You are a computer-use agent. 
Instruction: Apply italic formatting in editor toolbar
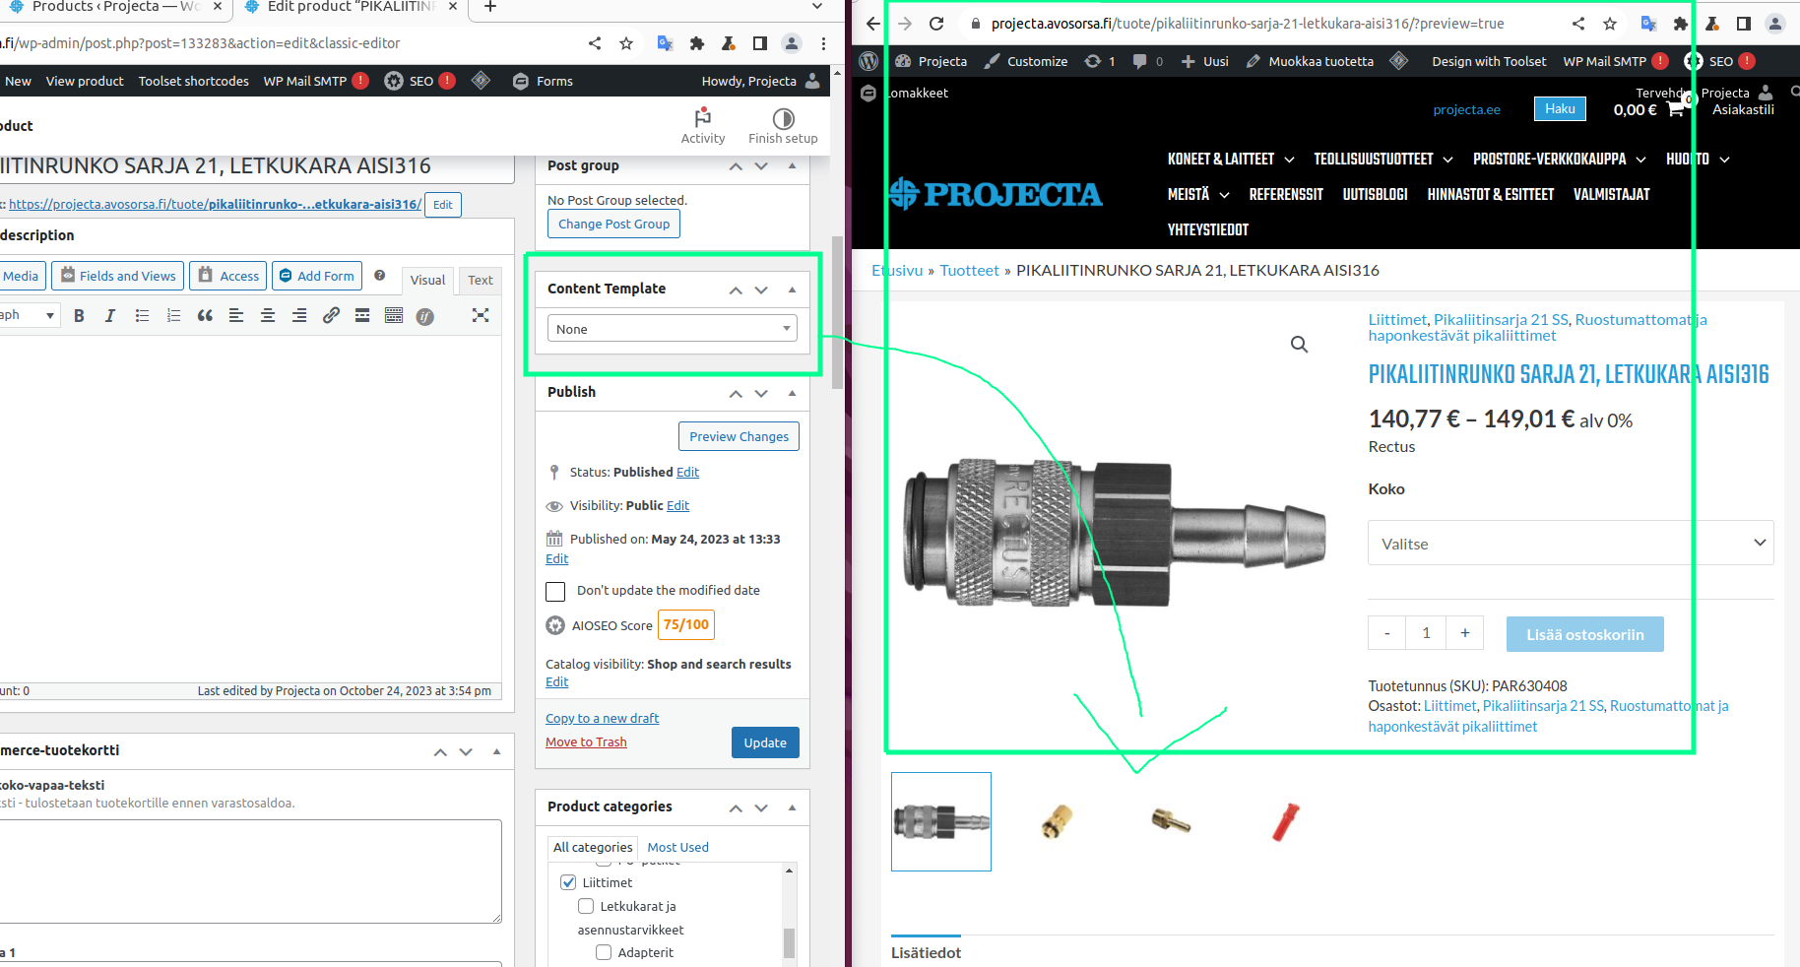[110, 316]
